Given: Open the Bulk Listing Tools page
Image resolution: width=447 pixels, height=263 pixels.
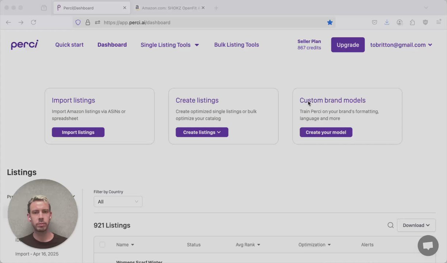Looking at the screenshot, I should [236, 45].
